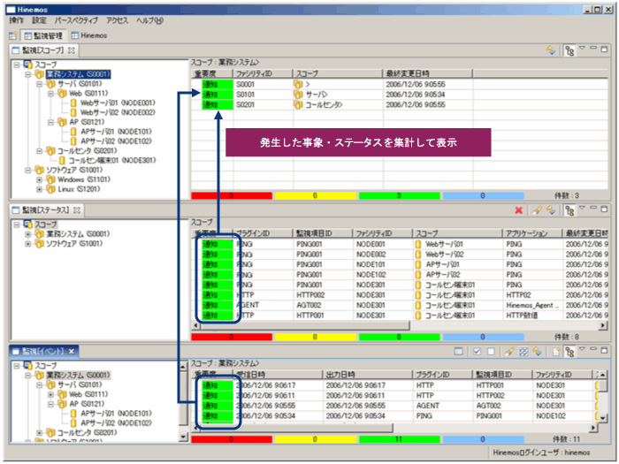The width and height of the screenshot is (619, 464).
Task: Click the checked-box confirm icon in the 監視[イベント] toolbar
Action: [477, 351]
